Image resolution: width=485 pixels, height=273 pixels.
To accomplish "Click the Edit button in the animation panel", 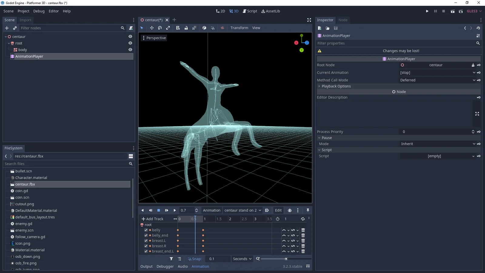I will [278, 210].
